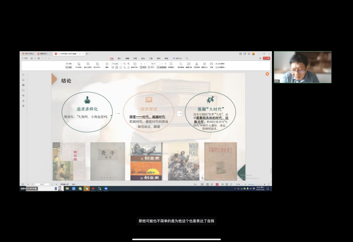This screenshot has height=242, width=353.
Task: Click the 压缩 compress icon
Action: pos(212,65)
